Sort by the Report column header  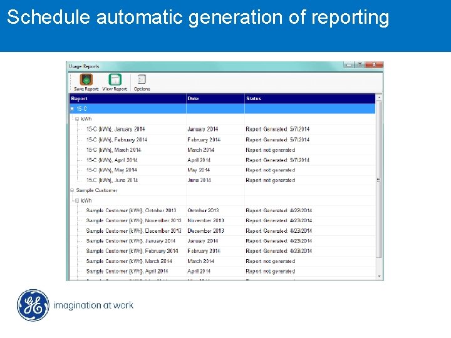[128, 99]
